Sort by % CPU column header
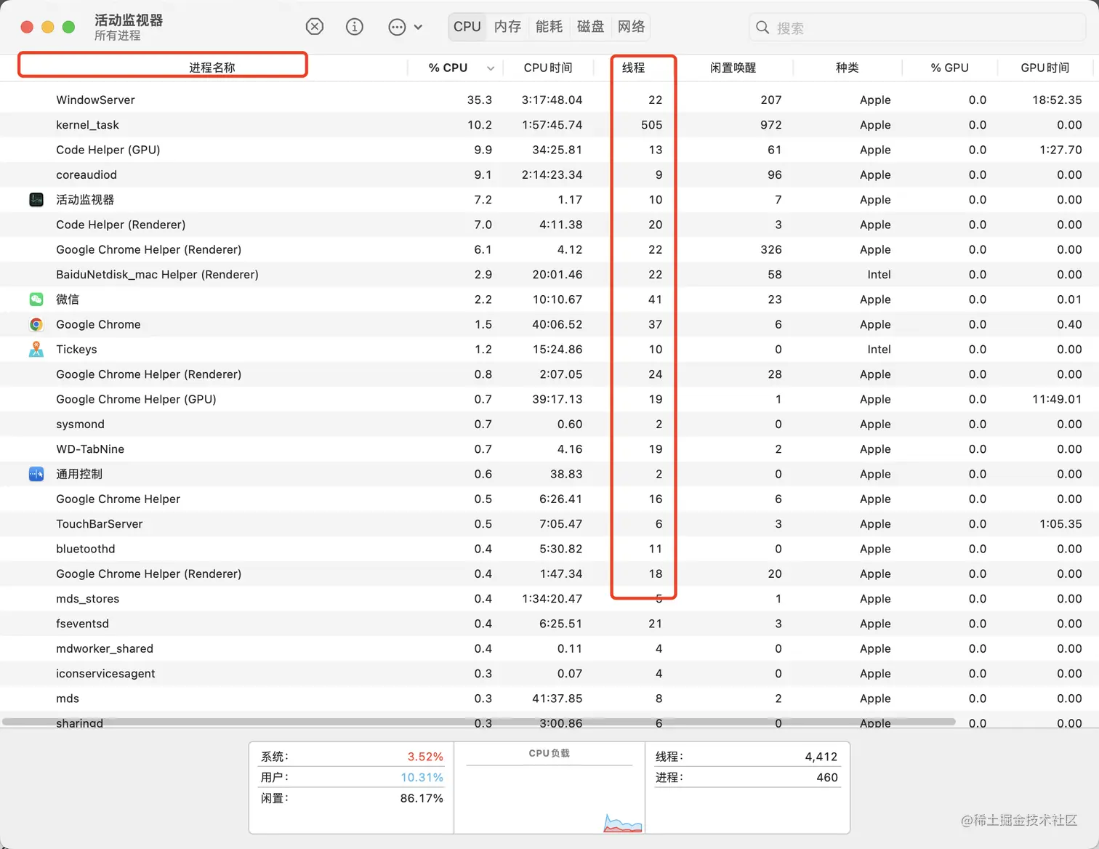This screenshot has width=1099, height=849. click(x=448, y=68)
